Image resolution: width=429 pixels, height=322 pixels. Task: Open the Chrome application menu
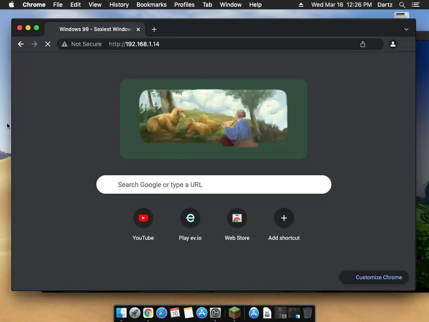pyautogui.click(x=34, y=5)
